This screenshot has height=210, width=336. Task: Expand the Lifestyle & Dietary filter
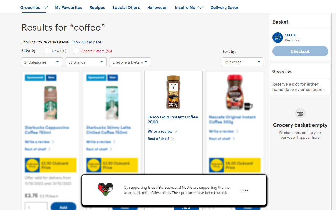[130, 62]
